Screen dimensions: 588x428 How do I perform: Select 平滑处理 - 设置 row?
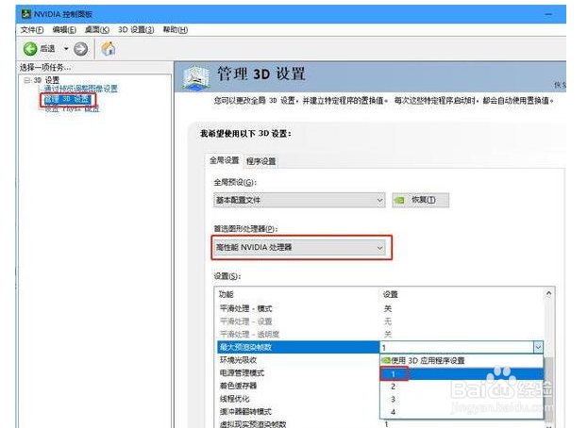click(379, 321)
